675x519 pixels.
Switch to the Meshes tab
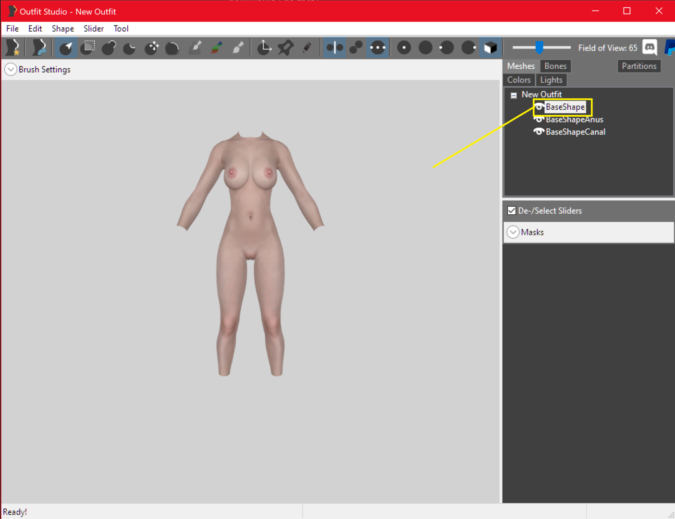521,66
